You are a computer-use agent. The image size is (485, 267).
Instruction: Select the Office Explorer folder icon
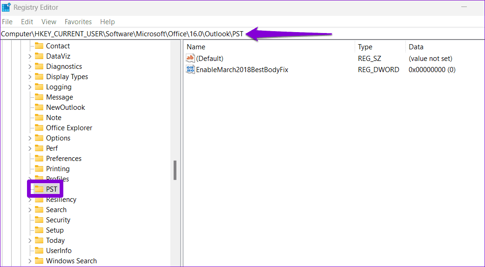39,127
